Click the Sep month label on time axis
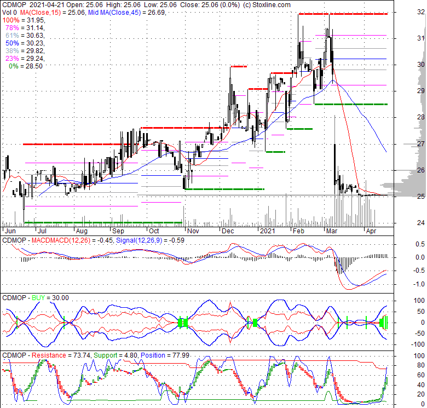Screen dimensions: 427x408 [118, 231]
